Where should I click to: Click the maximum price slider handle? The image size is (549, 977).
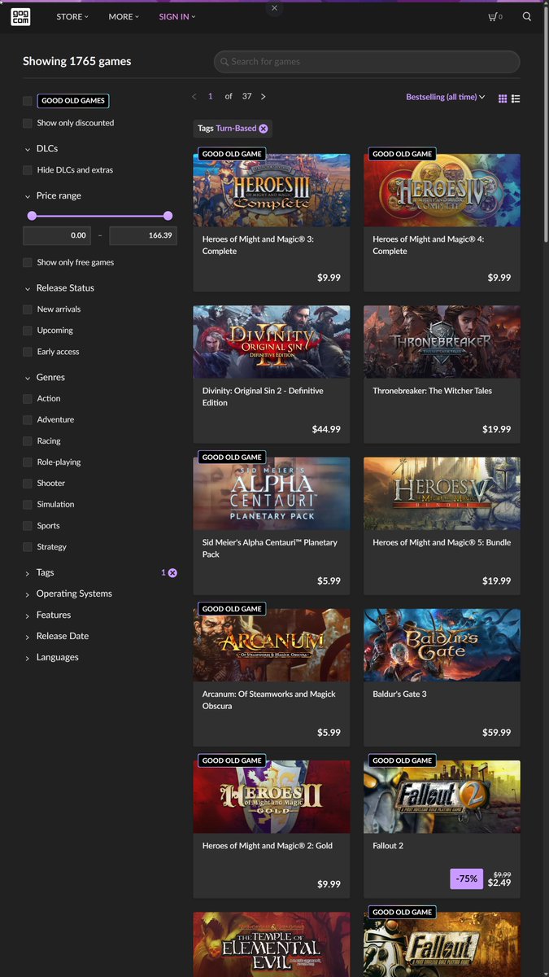(x=168, y=216)
